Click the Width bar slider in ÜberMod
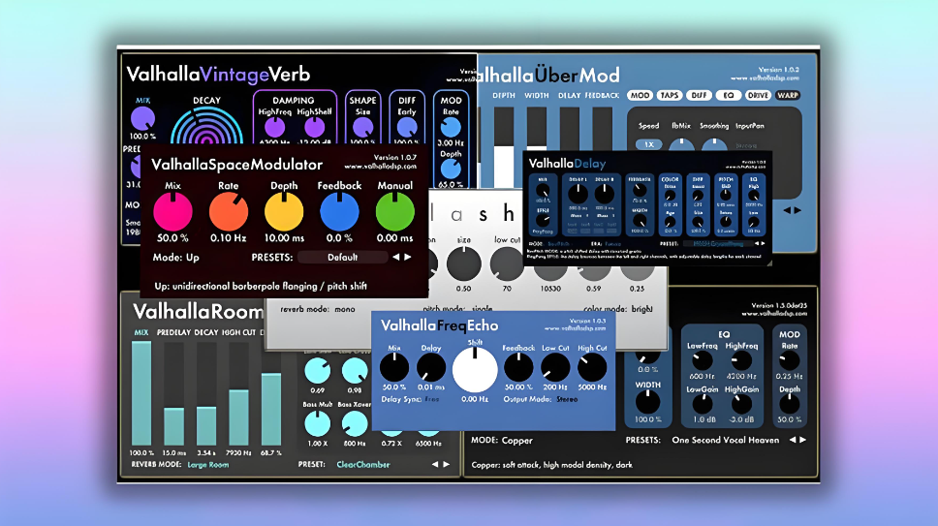938x526 pixels. pyautogui.click(x=537, y=129)
